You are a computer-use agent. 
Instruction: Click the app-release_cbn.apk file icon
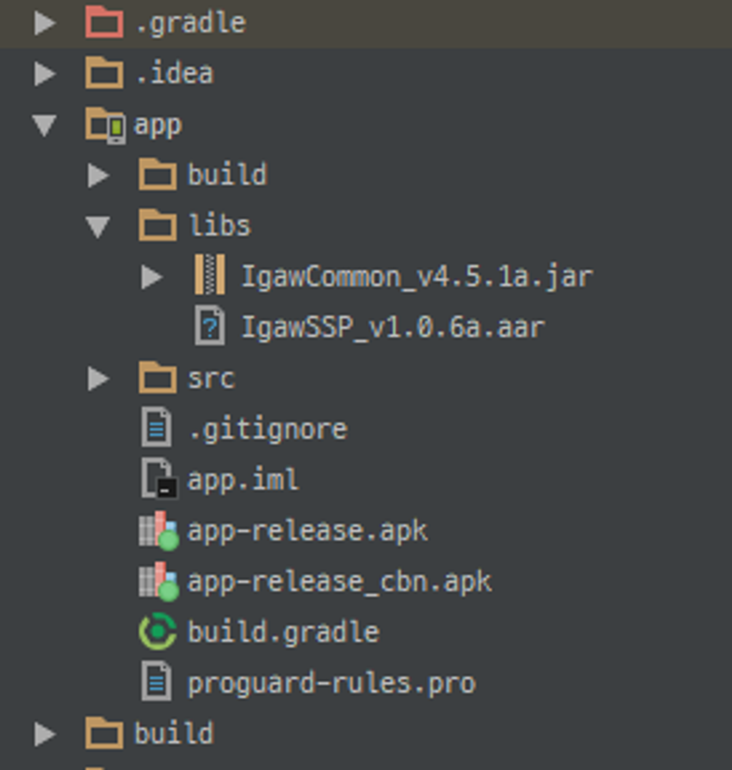pyautogui.click(x=158, y=581)
